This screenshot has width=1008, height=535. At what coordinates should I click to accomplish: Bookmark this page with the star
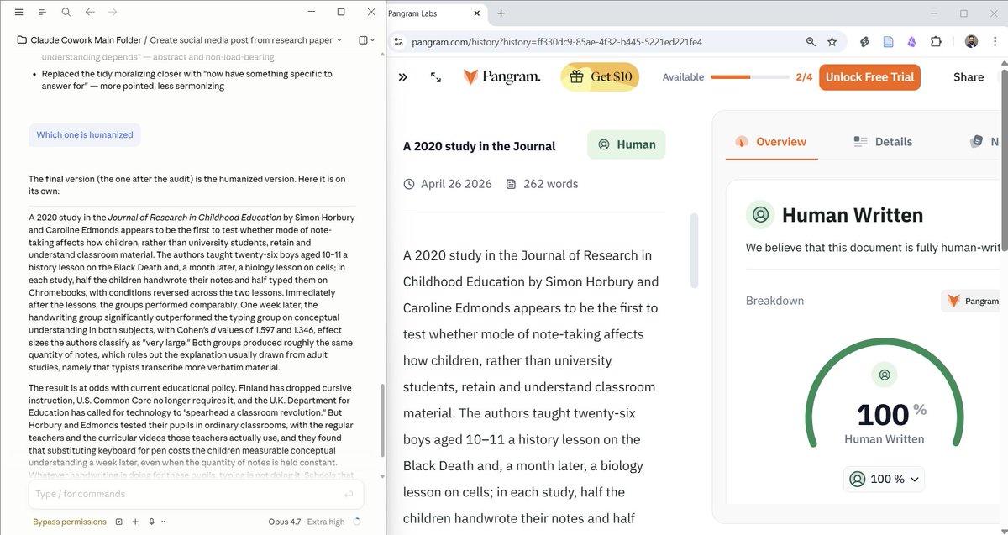(832, 41)
